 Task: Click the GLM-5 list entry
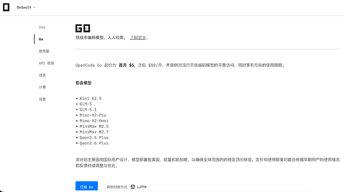point(86,104)
